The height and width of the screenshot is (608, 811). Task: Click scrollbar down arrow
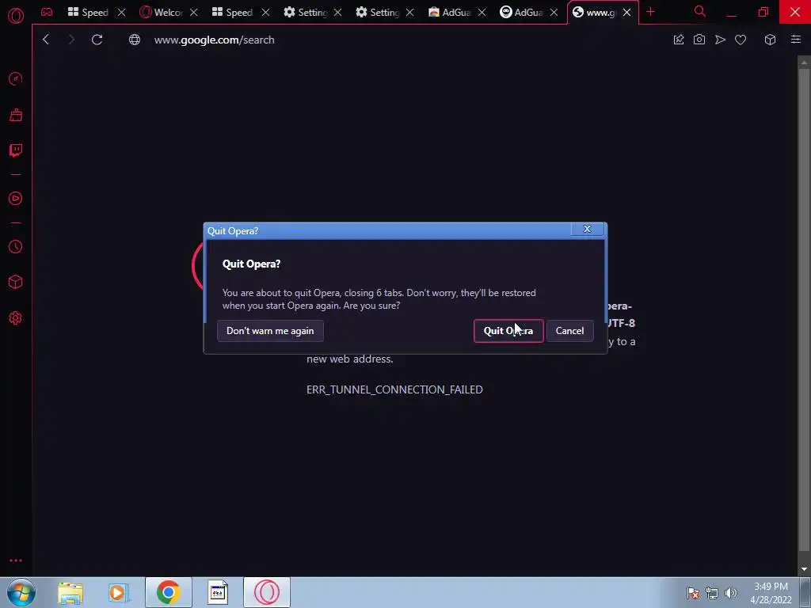(804, 569)
